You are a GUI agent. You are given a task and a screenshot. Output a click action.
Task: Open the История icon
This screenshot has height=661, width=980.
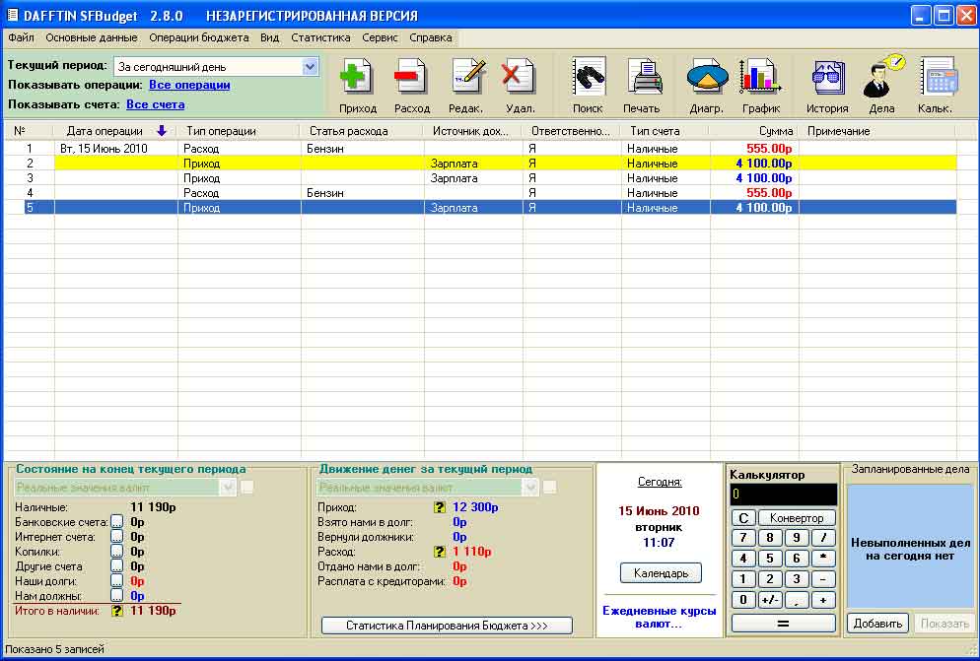pyautogui.click(x=827, y=78)
